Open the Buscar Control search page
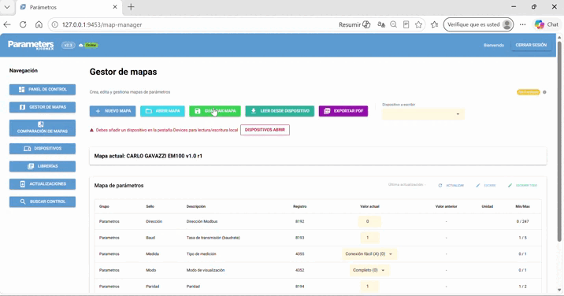564x296 pixels. coord(43,202)
